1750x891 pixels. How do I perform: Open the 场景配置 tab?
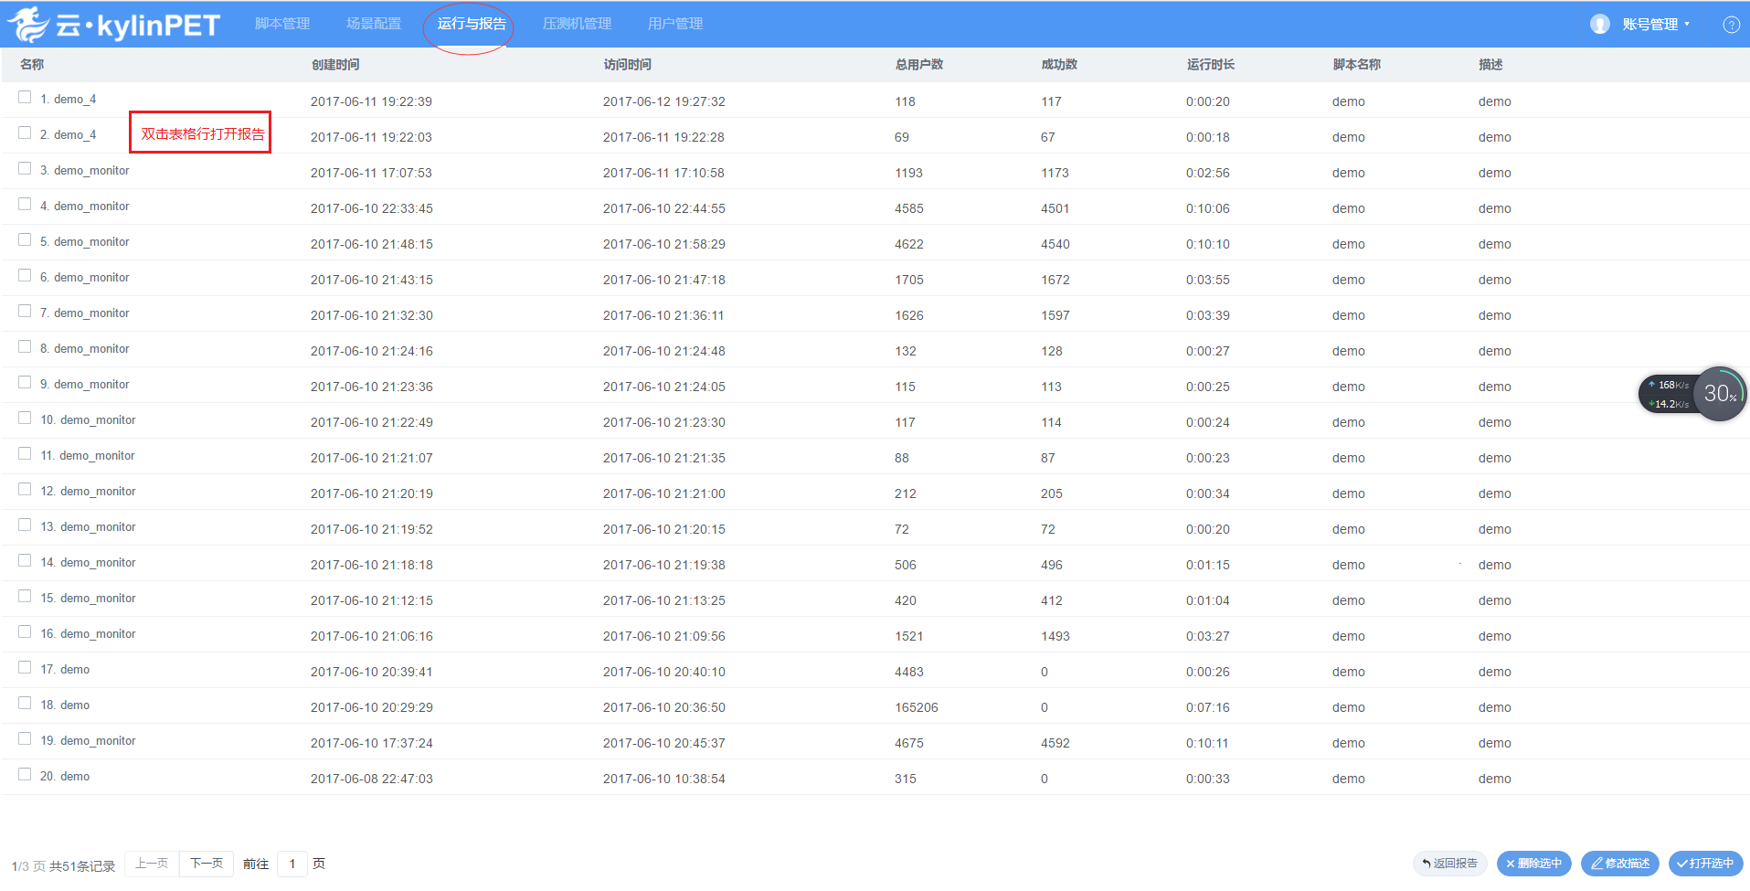pyautogui.click(x=374, y=24)
